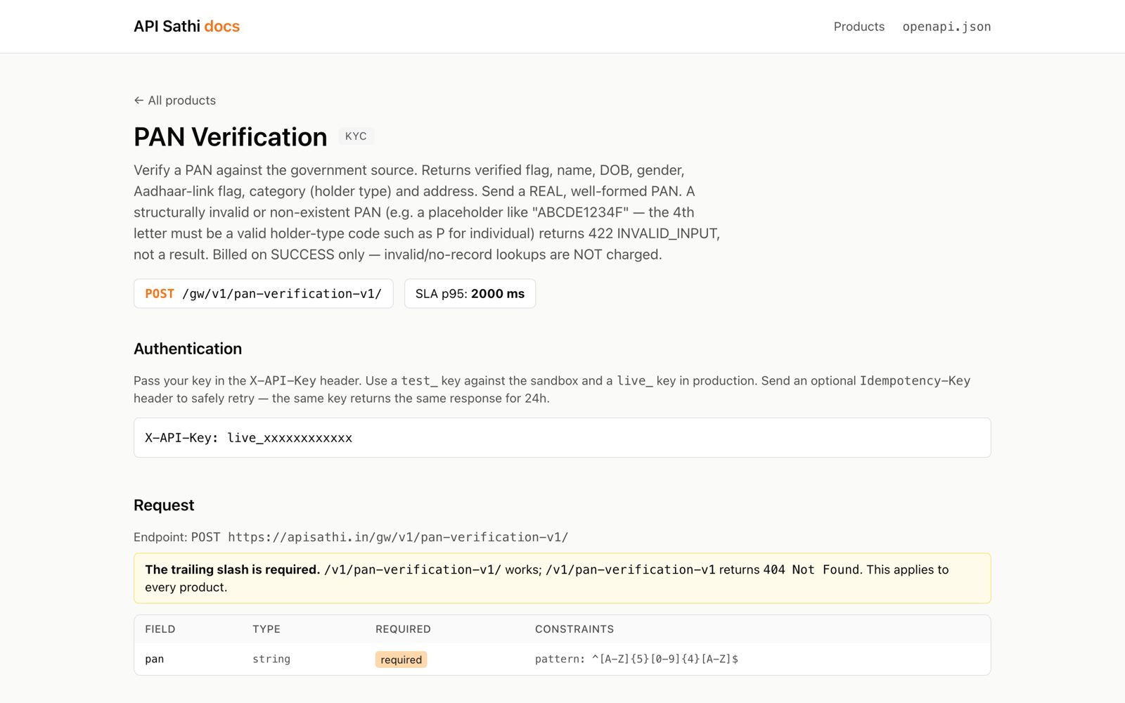Click the Request section heading

coord(164,505)
